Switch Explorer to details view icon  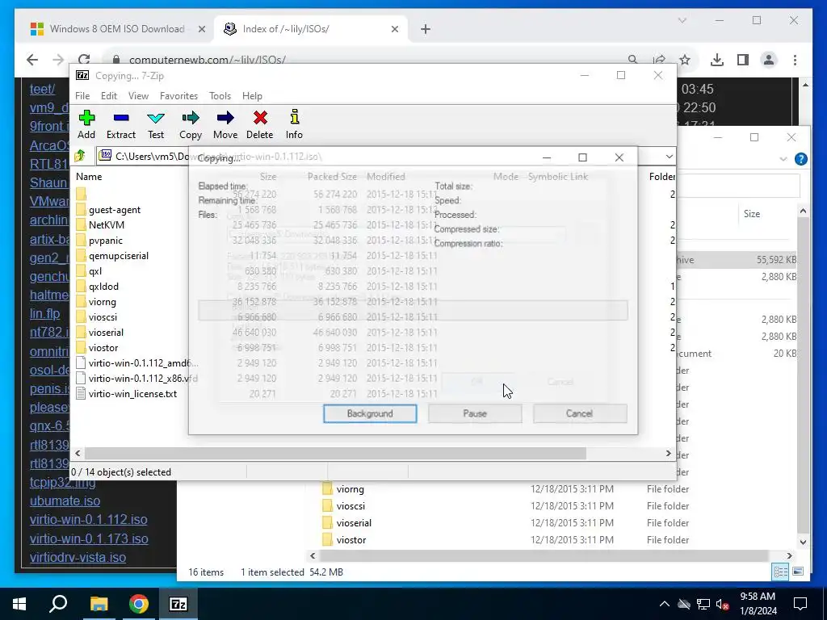click(x=781, y=572)
